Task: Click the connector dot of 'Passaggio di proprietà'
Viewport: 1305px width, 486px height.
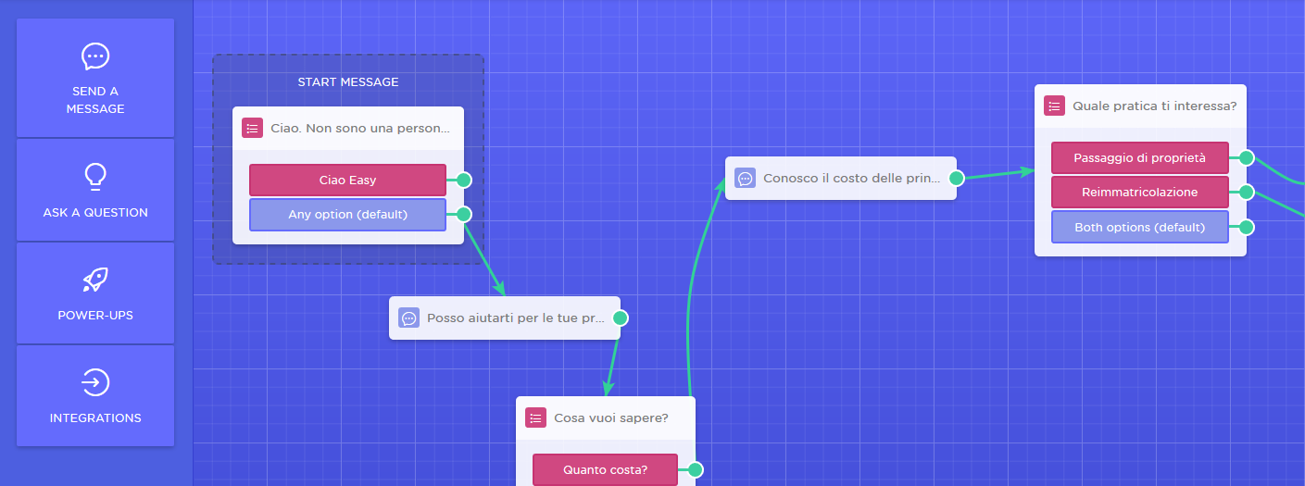Action: click(1247, 157)
